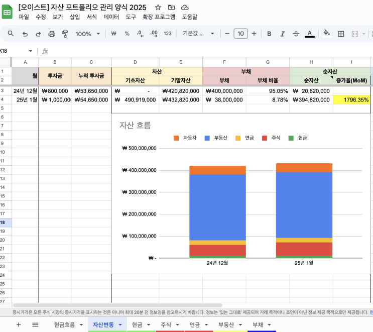This screenshot has width=373, height=332.
Task: Add a new sheet with plus
Action: point(19,324)
